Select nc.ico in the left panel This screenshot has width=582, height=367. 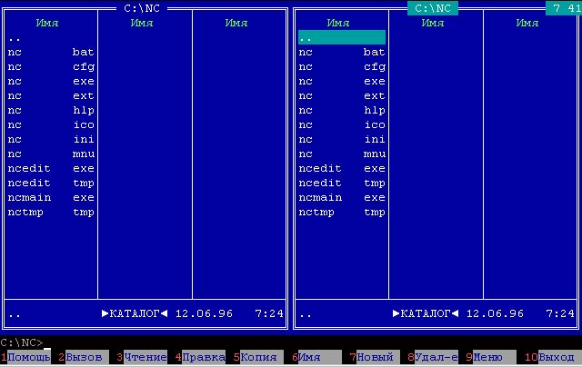51,125
